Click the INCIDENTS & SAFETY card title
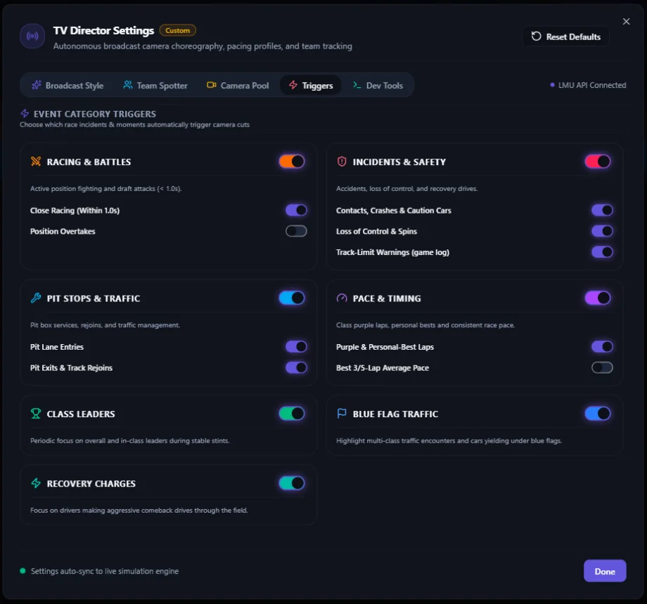 [399, 162]
